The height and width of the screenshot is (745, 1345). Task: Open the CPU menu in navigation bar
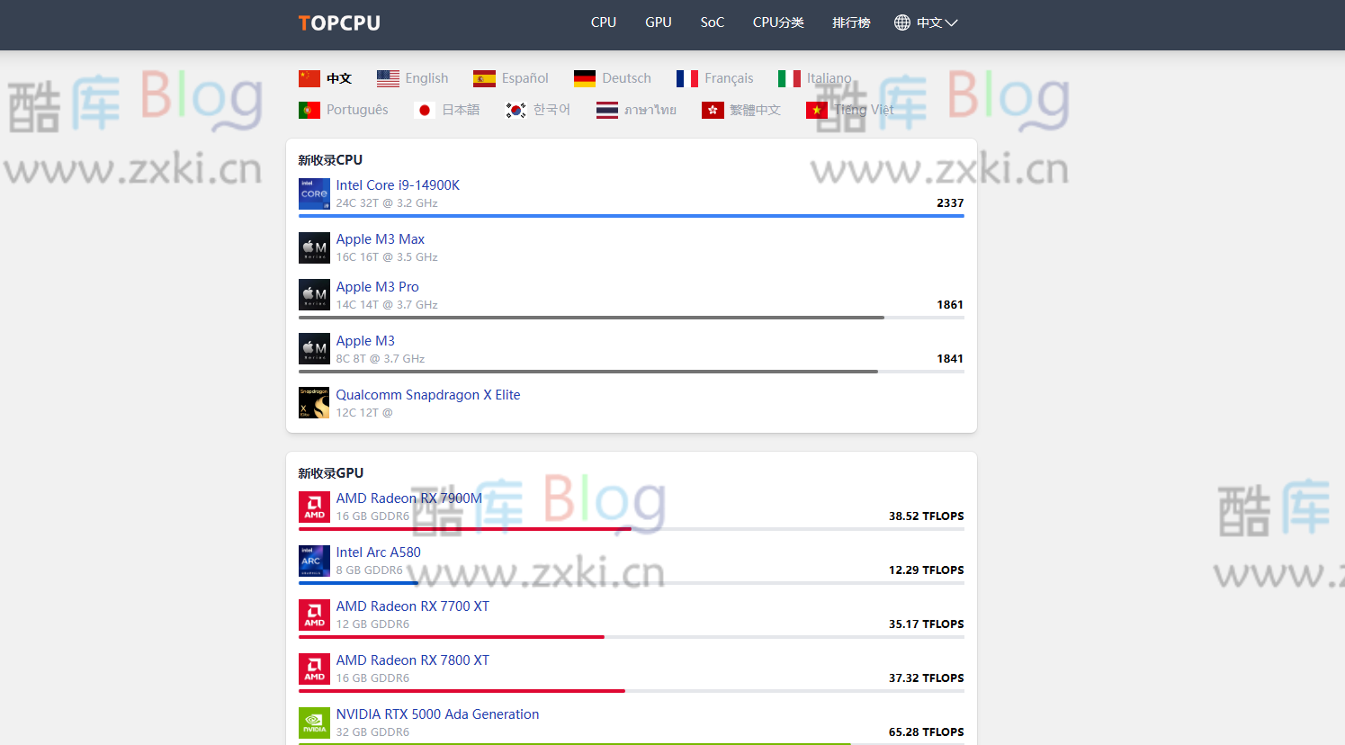(603, 22)
